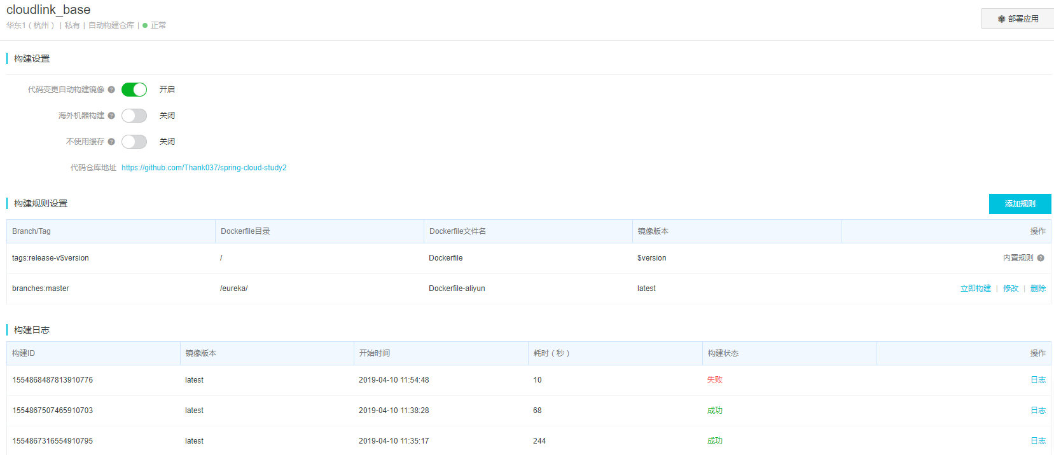The height and width of the screenshot is (455, 1054).
Task: Open 日志 for build taking 68 seconds
Action: (1037, 411)
